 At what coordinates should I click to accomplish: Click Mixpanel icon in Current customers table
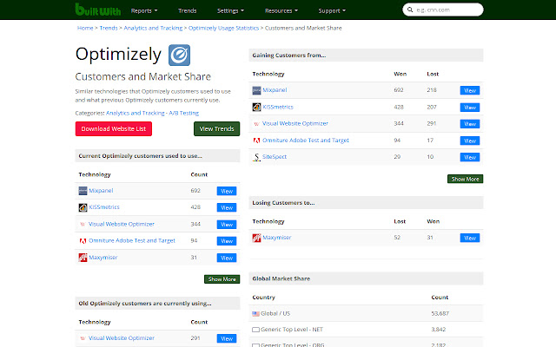tap(83, 191)
